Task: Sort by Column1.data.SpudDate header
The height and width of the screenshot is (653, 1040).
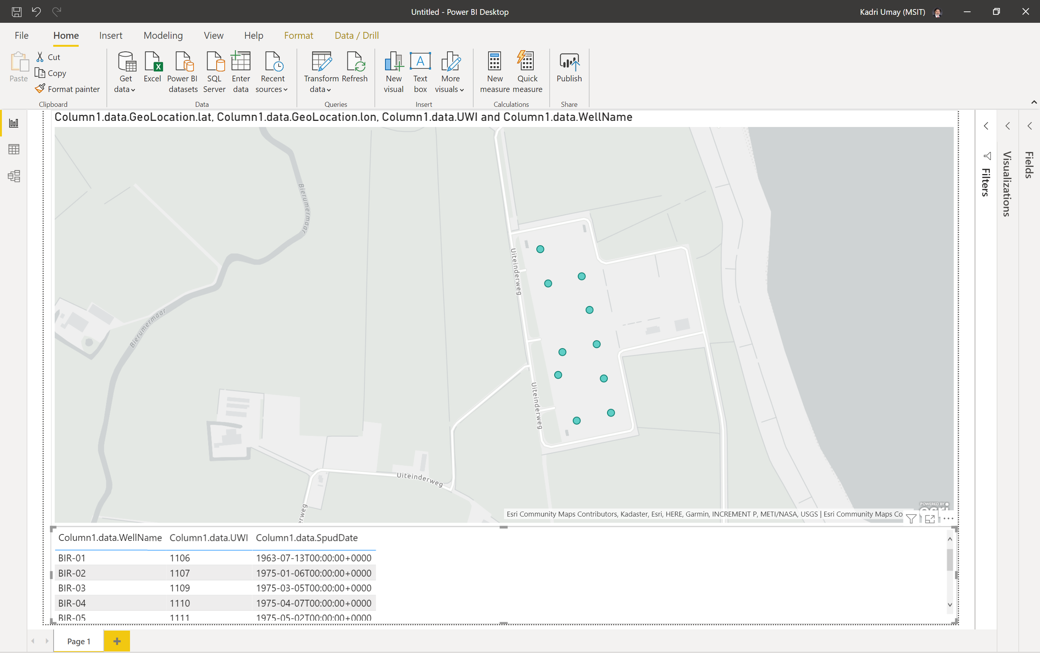Action: pos(307,538)
